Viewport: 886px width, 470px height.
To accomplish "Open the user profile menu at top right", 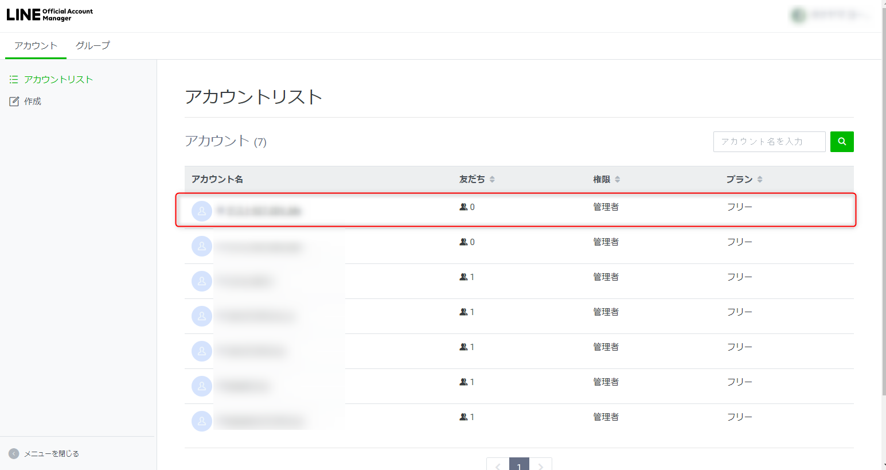I will pos(832,15).
